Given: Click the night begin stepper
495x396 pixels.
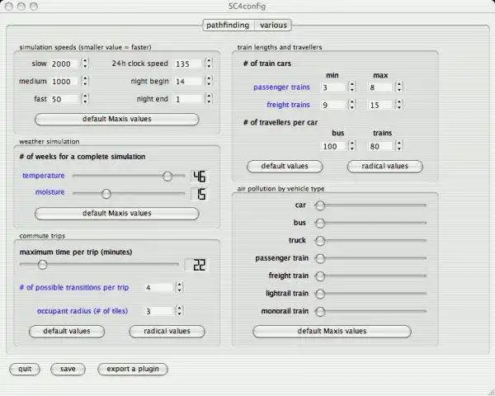Looking at the screenshot, I should tap(209, 81).
